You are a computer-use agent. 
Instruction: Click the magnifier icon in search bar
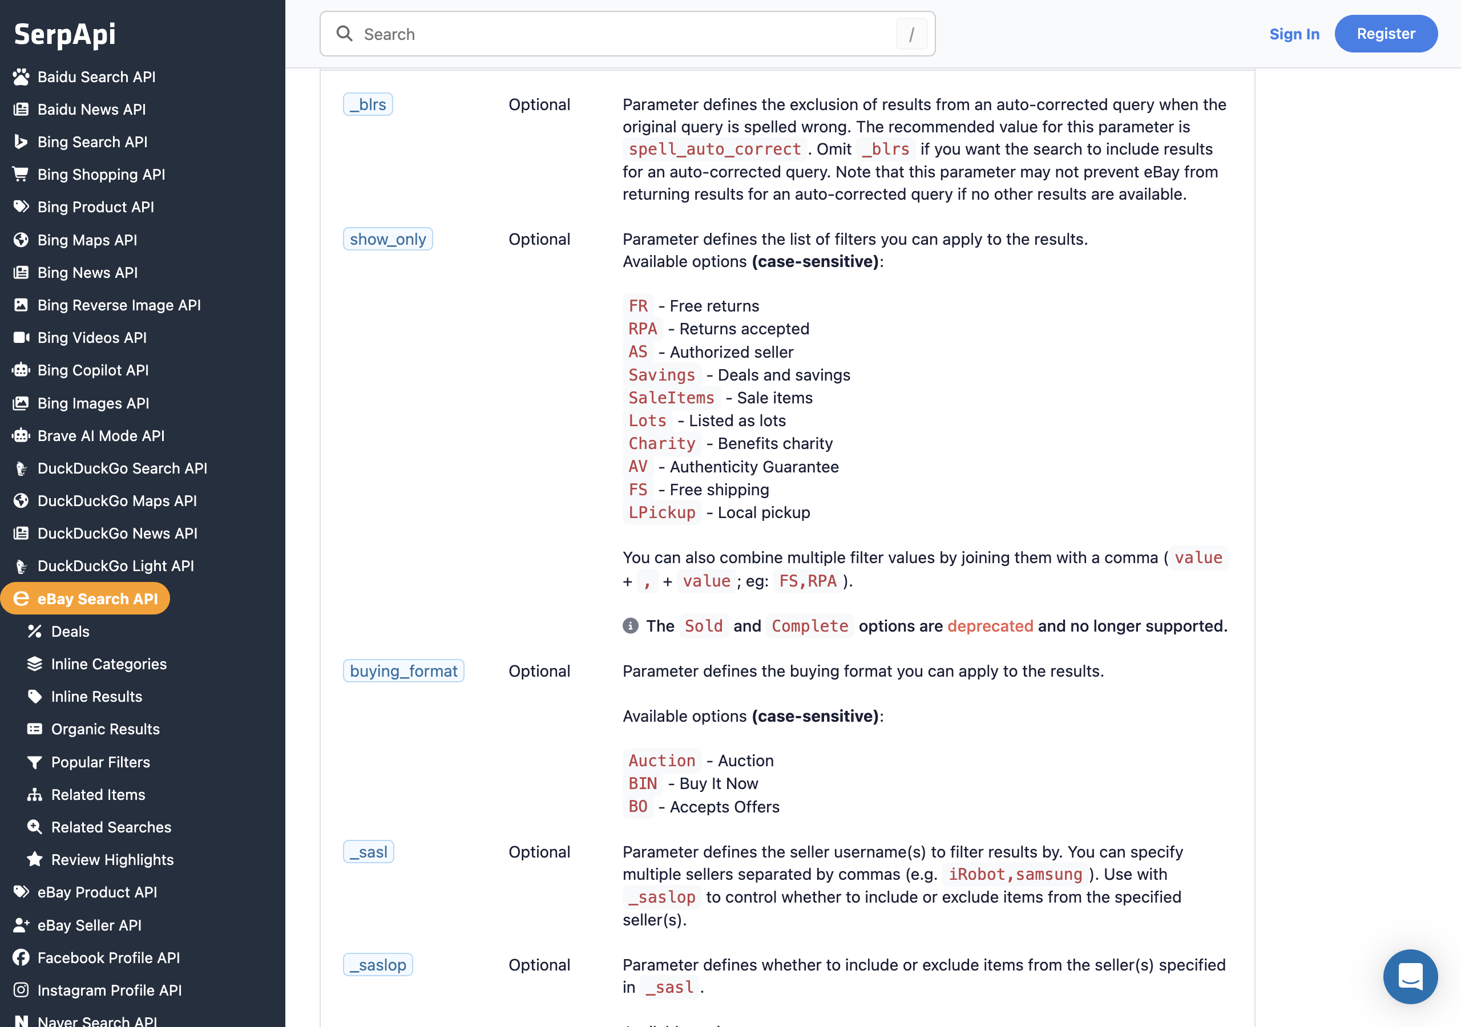(x=344, y=34)
